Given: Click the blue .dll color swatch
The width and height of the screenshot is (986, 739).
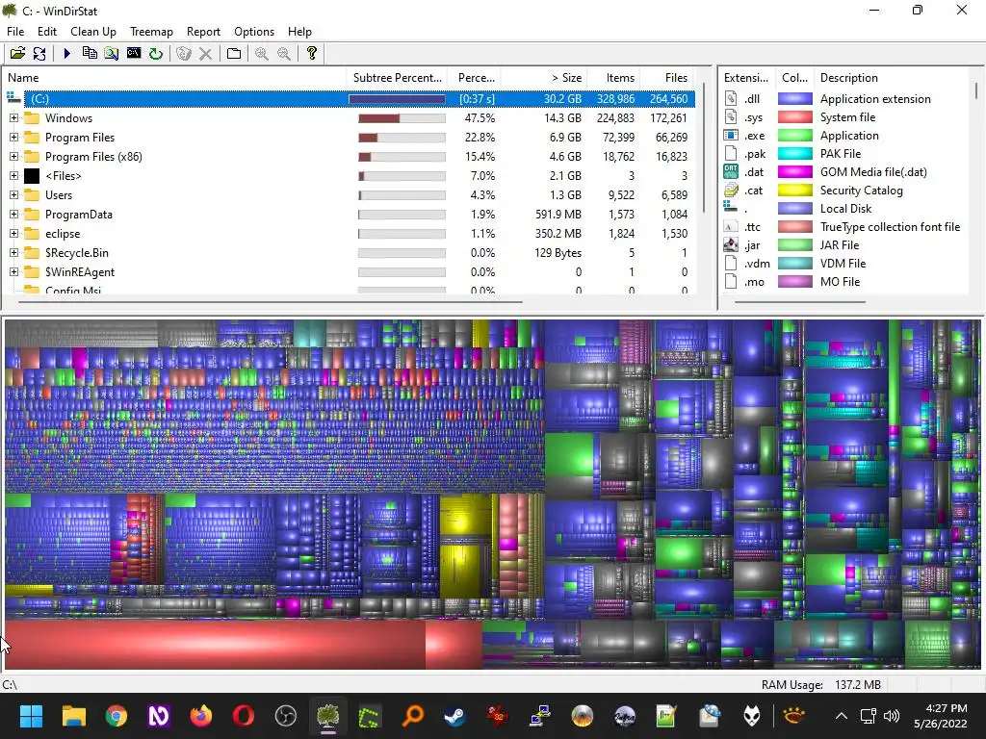Looking at the screenshot, I should point(794,99).
